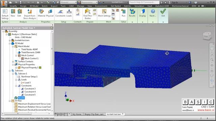Open Default Settings in the System panel
Screen dimensions: 216x121
(5, 14)
